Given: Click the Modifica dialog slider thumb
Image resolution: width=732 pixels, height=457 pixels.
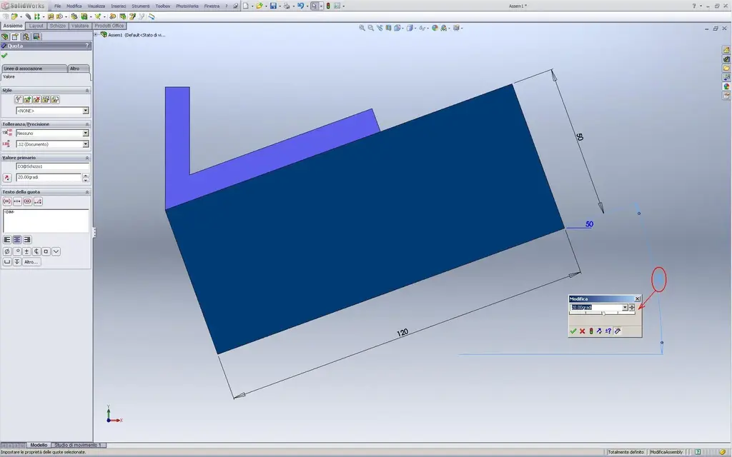Looking at the screenshot, I should (603, 313).
